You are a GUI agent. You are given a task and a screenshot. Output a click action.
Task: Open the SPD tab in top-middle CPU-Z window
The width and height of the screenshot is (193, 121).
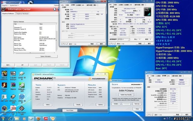click(x=83, y=5)
